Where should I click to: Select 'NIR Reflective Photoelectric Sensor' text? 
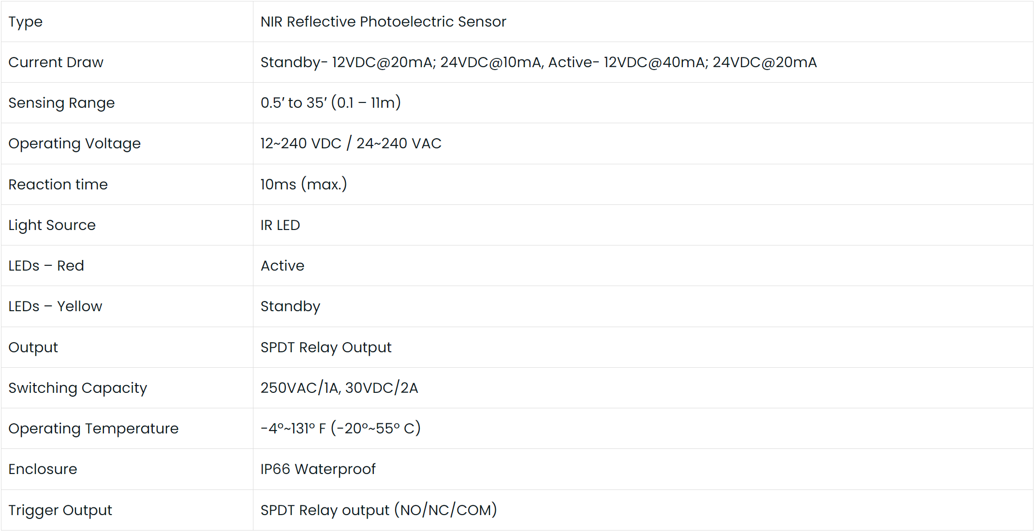[383, 22]
